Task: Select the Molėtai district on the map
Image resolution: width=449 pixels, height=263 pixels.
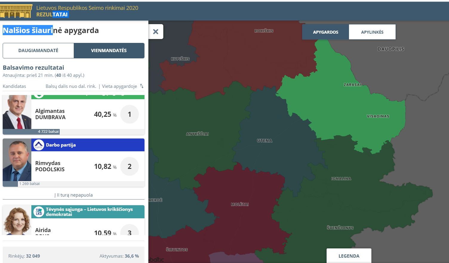Action: (x=240, y=204)
